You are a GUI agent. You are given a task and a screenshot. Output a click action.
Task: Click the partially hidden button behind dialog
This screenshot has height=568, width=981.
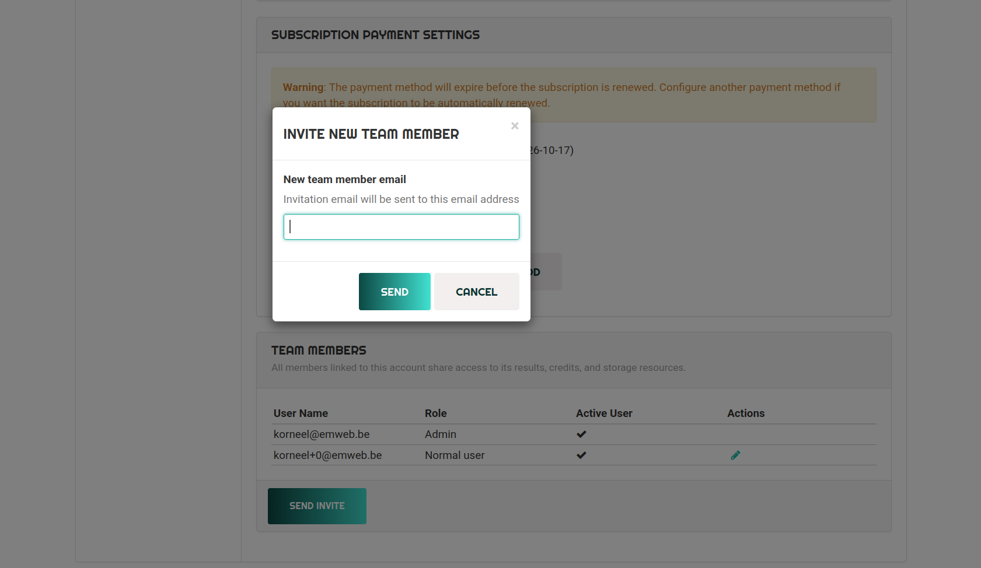546,272
